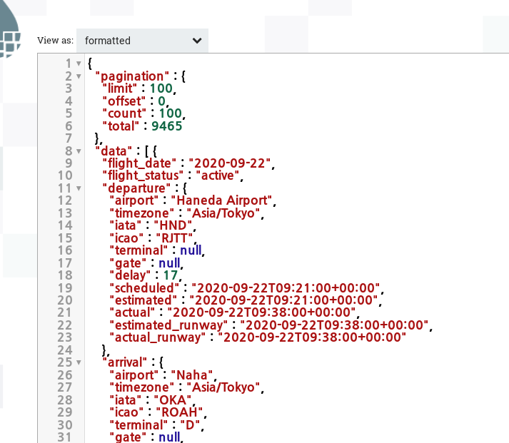Click the "data" key text
The height and width of the screenshot is (443, 509).
pyautogui.click(x=114, y=151)
